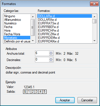
Task: Click the Formatos list scrollbar thumb
Action: coord(94,21)
